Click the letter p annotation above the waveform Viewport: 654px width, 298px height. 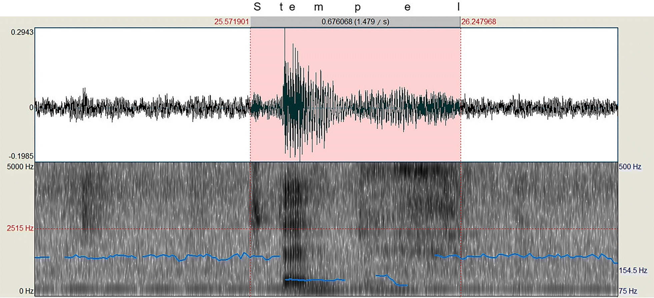(358, 8)
